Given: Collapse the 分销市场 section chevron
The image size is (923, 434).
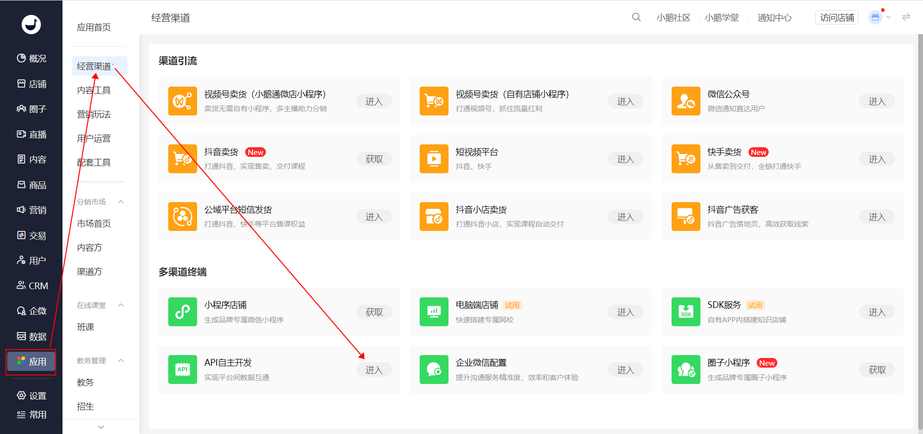Looking at the screenshot, I should (x=121, y=202).
